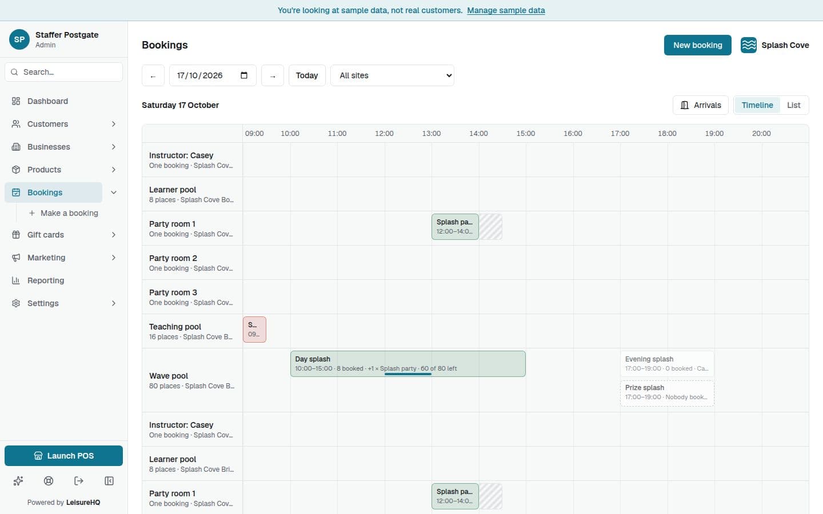Click the Customers people icon
The image size is (823, 514).
pos(16,124)
